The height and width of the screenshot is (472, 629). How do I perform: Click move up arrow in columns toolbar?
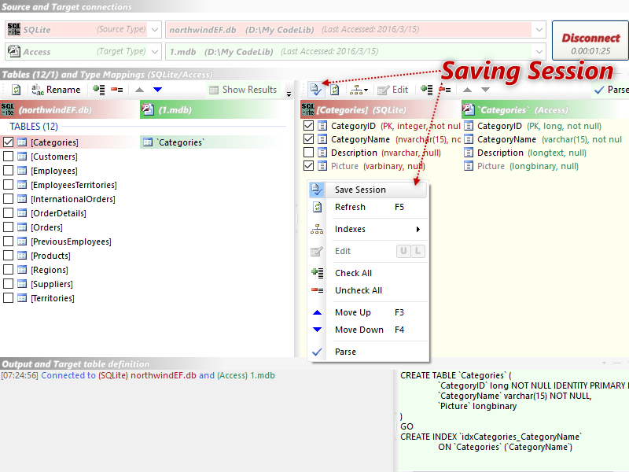tap(467, 90)
